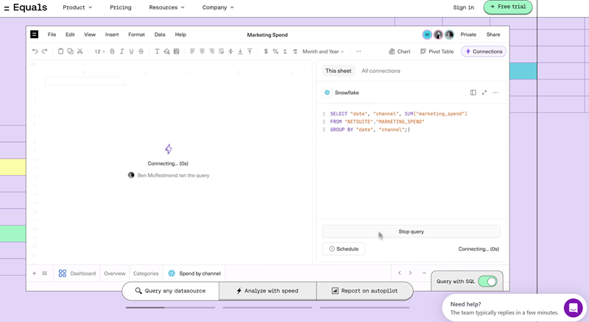
Task: Click the Free trial button
Action: (507, 7)
